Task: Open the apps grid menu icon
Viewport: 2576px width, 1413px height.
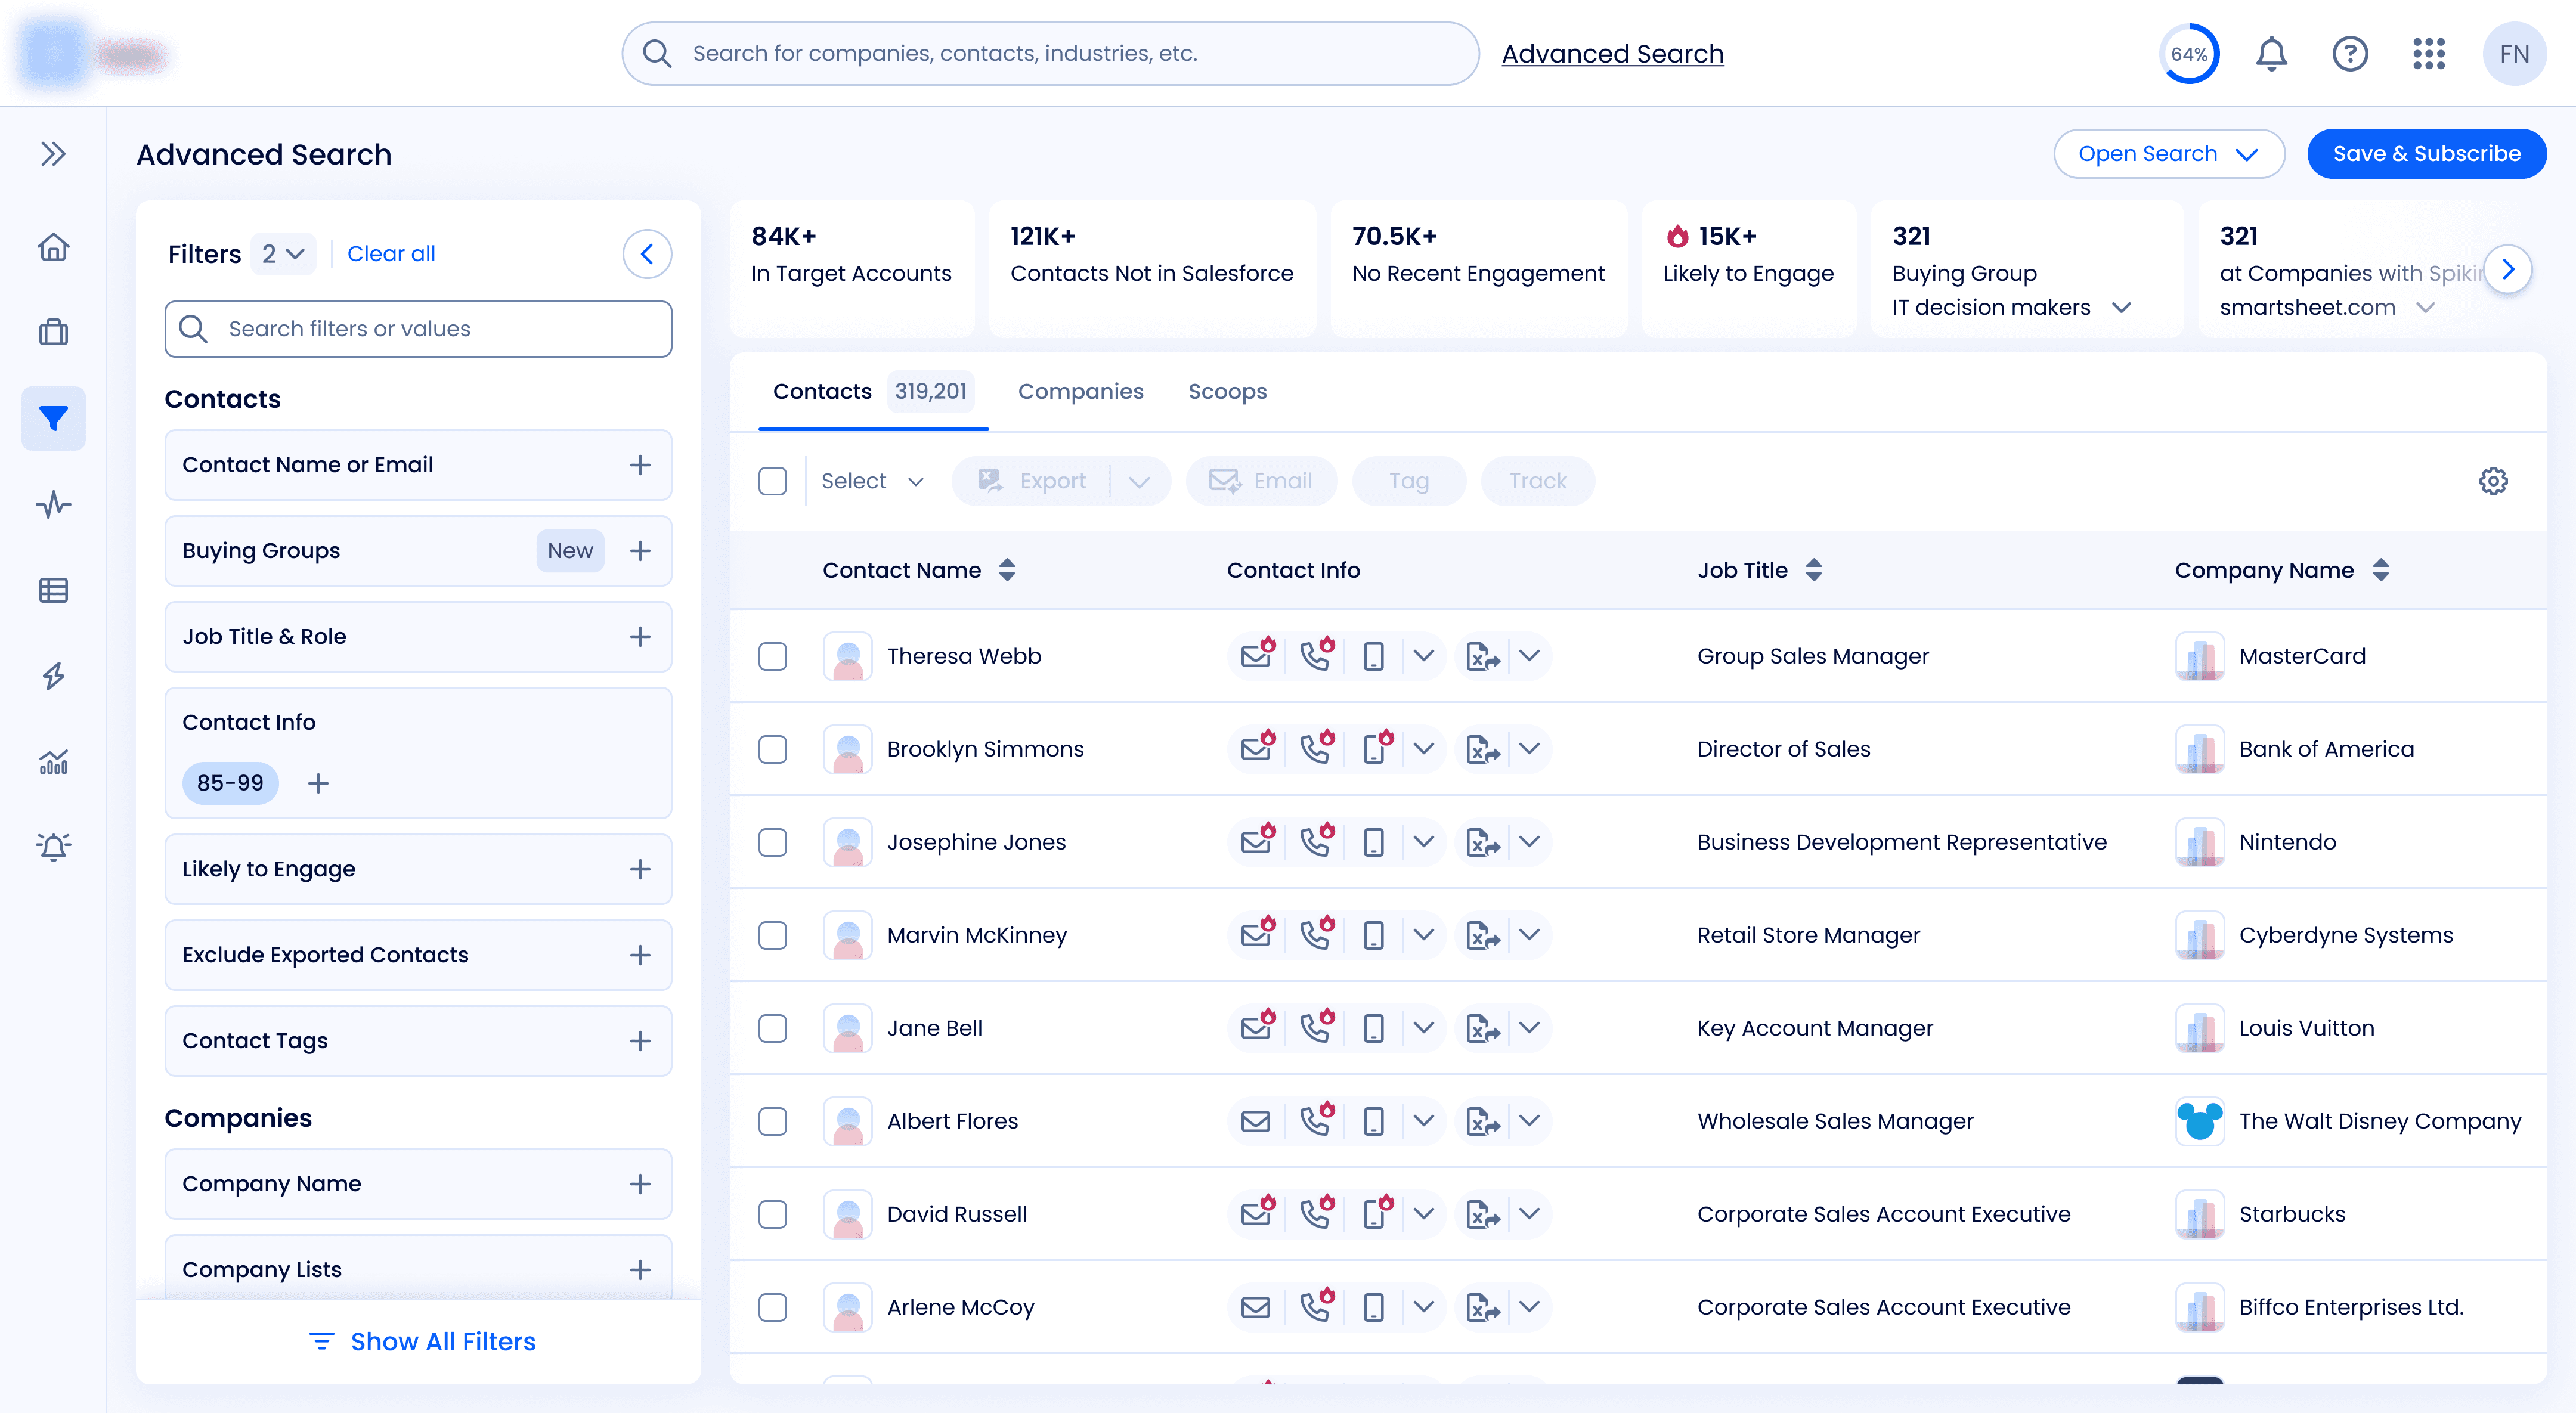Action: pos(2428,54)
